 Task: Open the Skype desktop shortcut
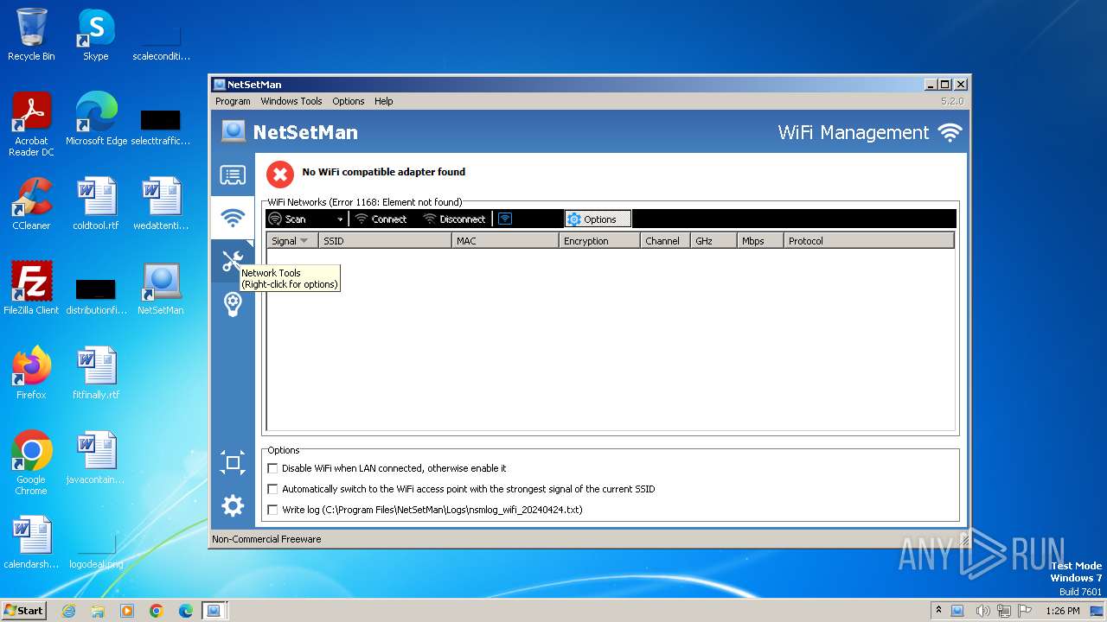click(95, 35)
